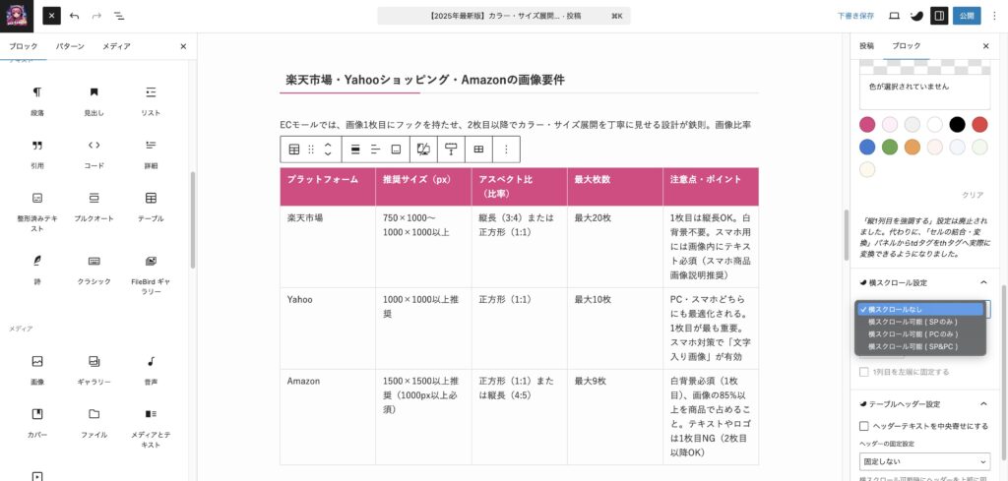Click the redo arrow in top bar
1008x481 pixels.
click(x=96, y=16)
